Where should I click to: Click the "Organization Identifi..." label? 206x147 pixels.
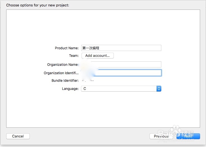click(x=61, y=73)
